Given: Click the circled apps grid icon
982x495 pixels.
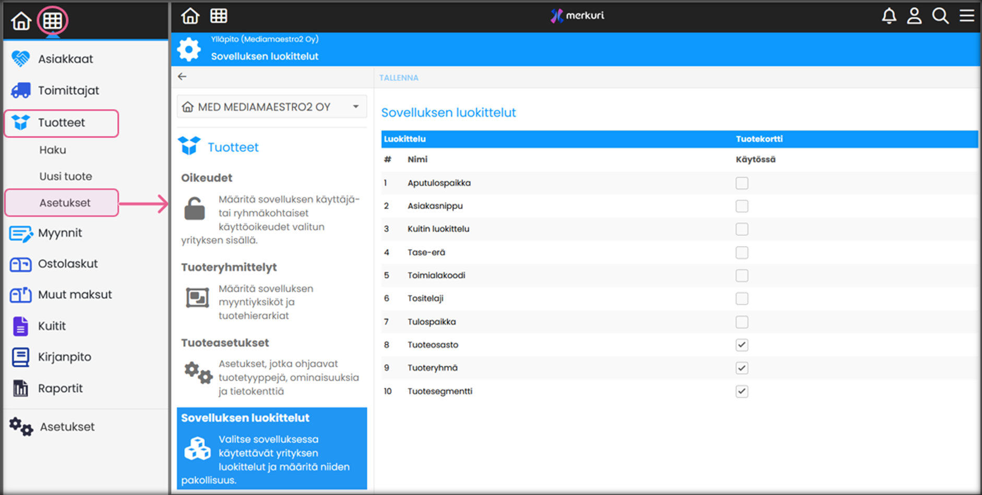Looking at the screenshot, I should (53, 21).
